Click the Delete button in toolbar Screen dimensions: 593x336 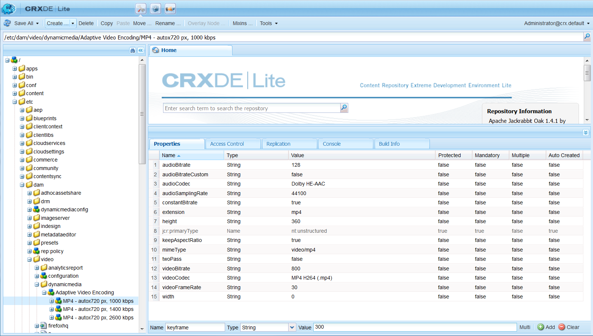[86, 23]
